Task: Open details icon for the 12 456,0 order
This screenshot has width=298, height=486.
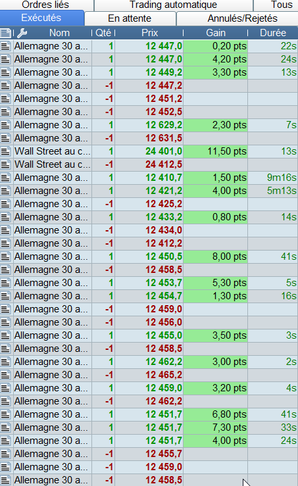Action: pyautogui.click(x=5, y=322)
